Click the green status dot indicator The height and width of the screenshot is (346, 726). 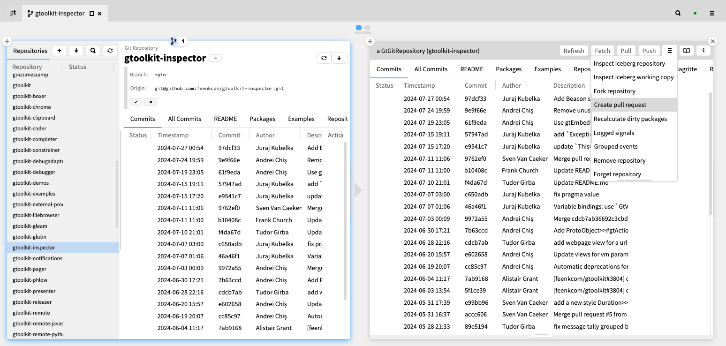click(695, 13)
